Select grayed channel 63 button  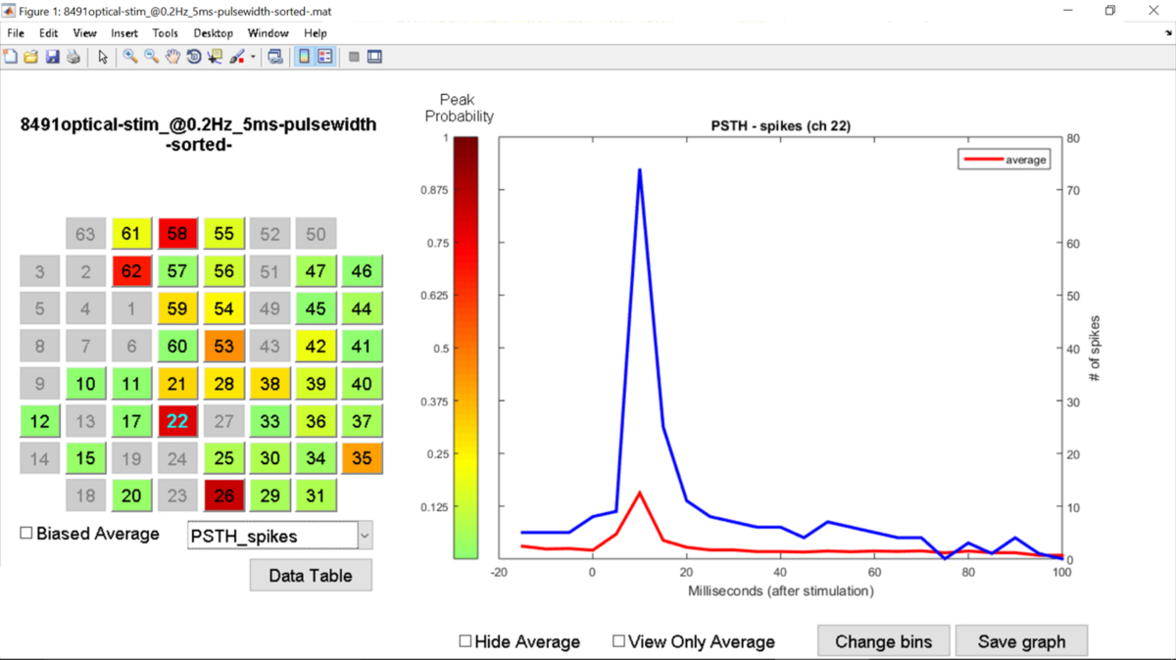pyautogui.click(x=85, y=234)
